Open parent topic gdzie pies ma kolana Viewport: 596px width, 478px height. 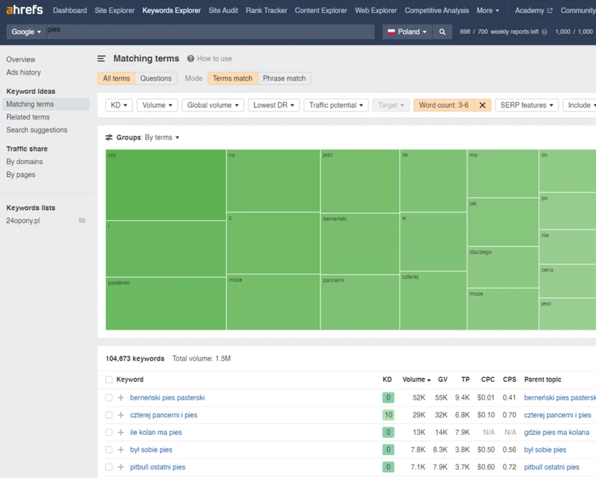click(x=556, y=433)
